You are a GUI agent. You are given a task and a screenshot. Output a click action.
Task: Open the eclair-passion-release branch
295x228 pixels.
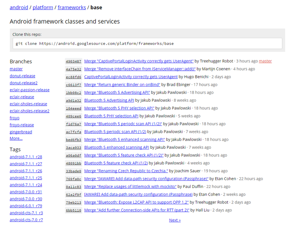click(29, 90)
